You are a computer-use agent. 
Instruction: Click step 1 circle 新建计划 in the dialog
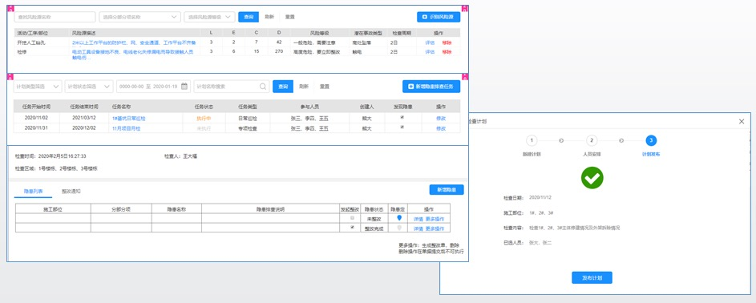pyautogui.click(x=532, y=140)
